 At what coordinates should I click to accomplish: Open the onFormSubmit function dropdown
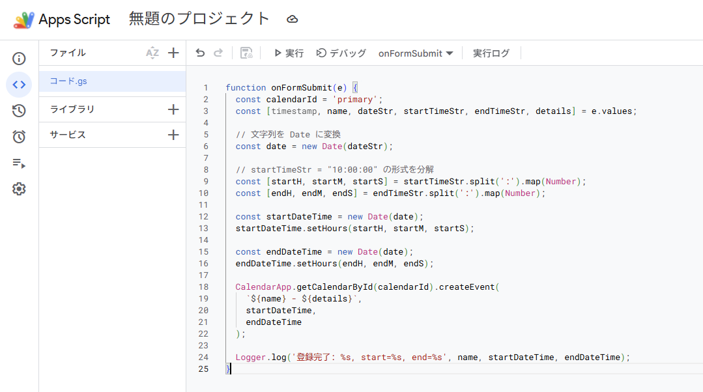click(416, 53)
